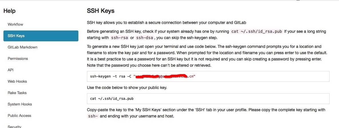Select the highlighted SSH Keys sidebar item
This screenshot has height=128, width=339.
click(x=41, y=36)
